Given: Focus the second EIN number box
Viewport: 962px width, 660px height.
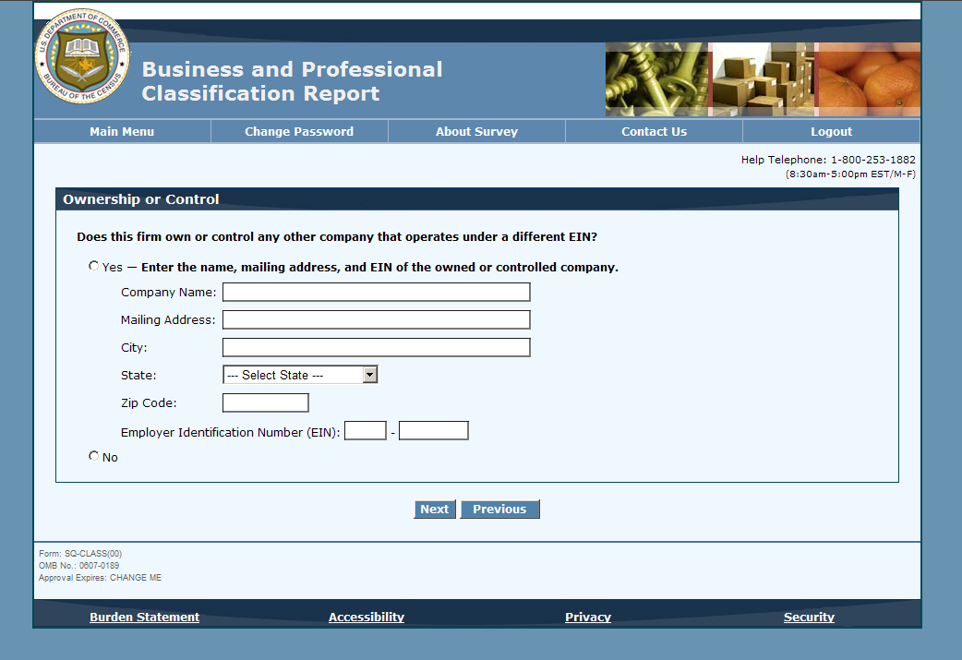Looking at the screenshot, I should (x=434, y=430).
